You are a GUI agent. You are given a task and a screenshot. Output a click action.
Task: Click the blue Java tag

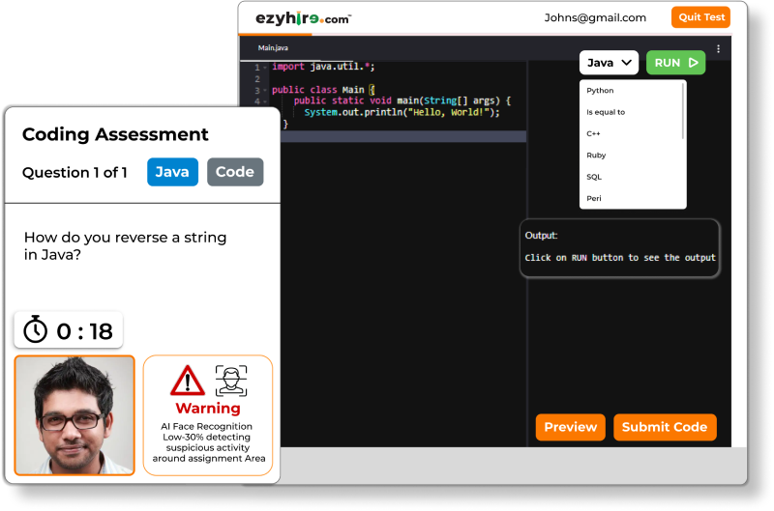point(172,172)
